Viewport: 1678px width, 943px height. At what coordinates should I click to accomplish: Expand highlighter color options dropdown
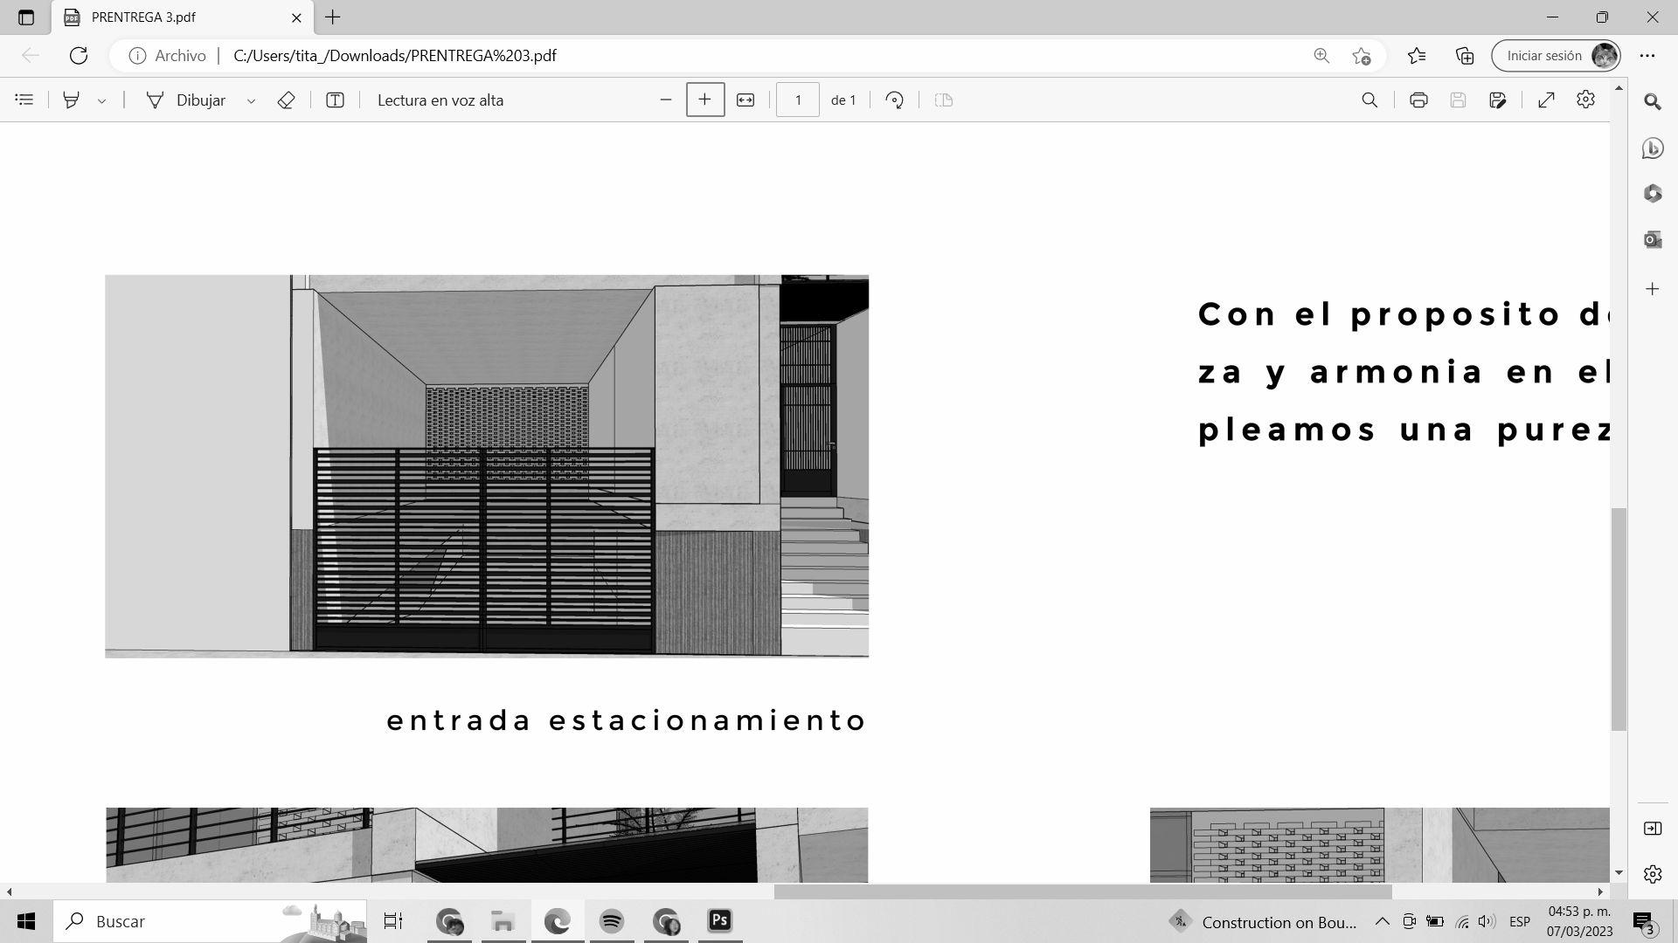(x=101, y=101)
